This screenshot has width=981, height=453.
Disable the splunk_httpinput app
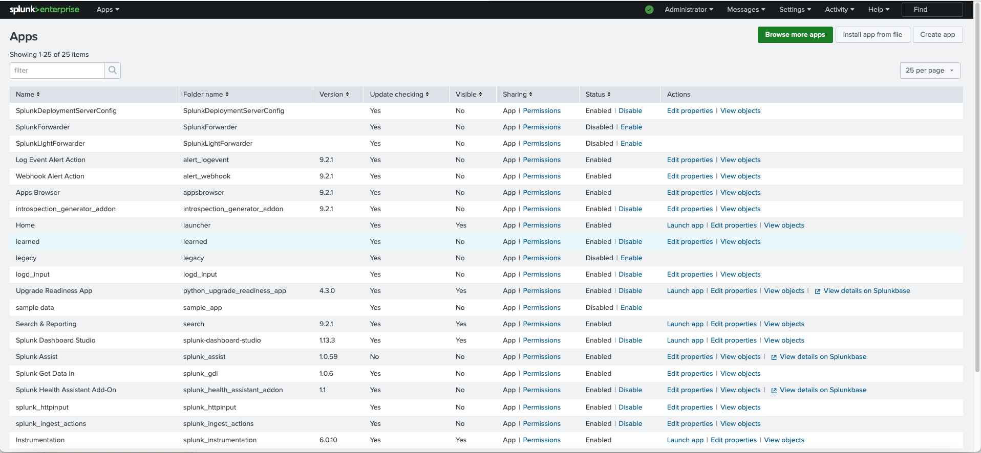click(x=630, y=407)
